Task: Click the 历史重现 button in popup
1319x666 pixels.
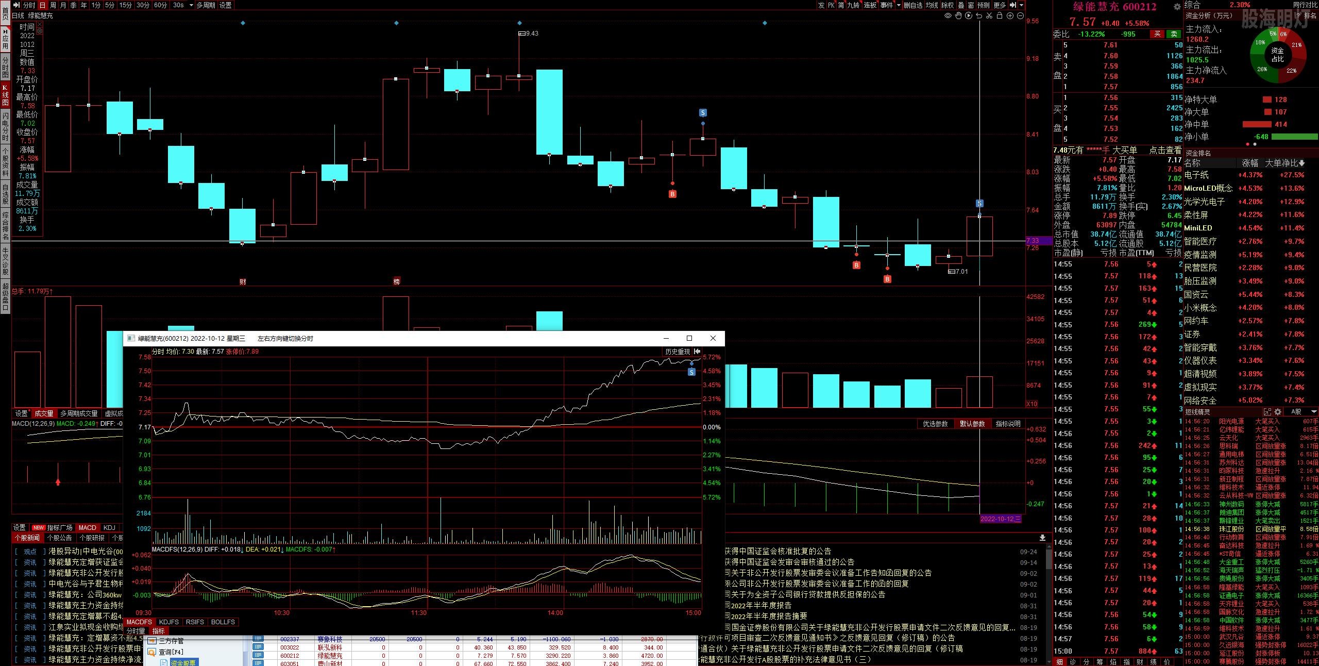Action: [x=677, y=352]
